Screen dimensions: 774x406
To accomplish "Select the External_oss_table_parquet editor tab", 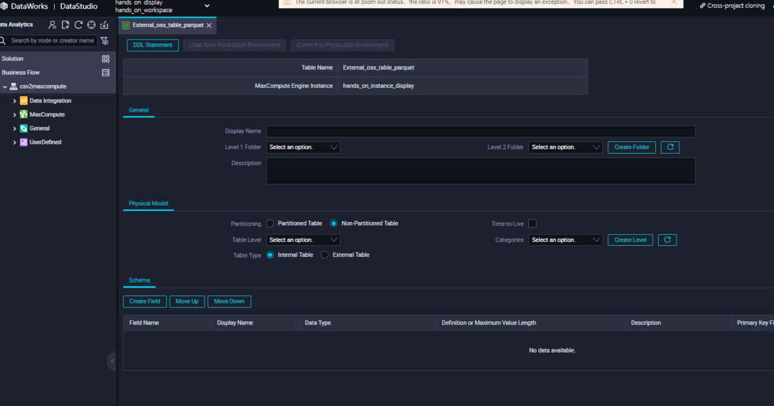I will click(167, 26).
